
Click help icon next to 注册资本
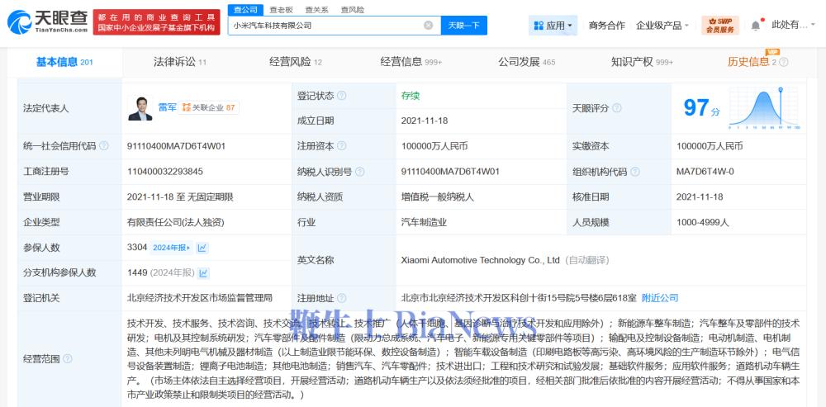click(x=342, y=146)
